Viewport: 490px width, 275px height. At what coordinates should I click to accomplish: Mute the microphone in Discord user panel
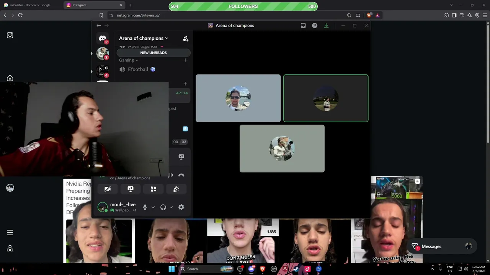(x=145, y=207)
